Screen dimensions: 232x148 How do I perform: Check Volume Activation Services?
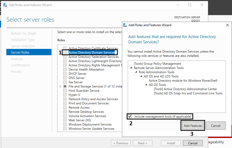65,116
